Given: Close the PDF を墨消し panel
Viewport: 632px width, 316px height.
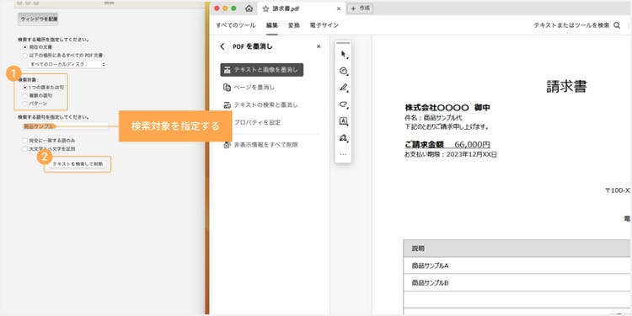Looking at the screenshot, I should 319,46.
